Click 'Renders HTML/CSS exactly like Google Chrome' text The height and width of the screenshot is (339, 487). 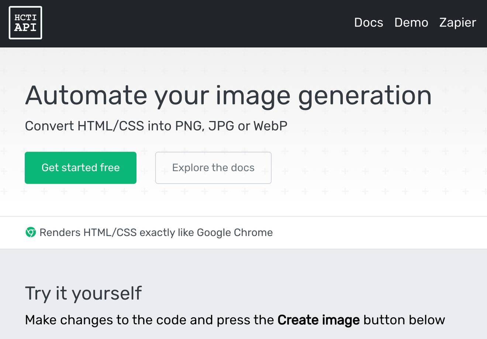click(156, 232)
